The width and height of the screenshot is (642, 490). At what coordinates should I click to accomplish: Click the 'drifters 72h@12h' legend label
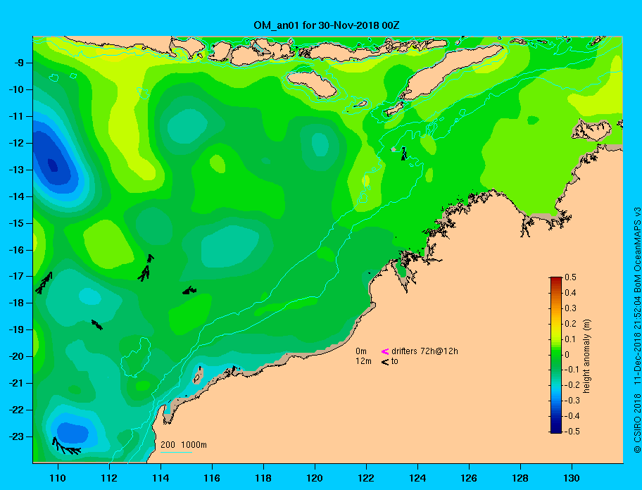click(x=424, y=351)
